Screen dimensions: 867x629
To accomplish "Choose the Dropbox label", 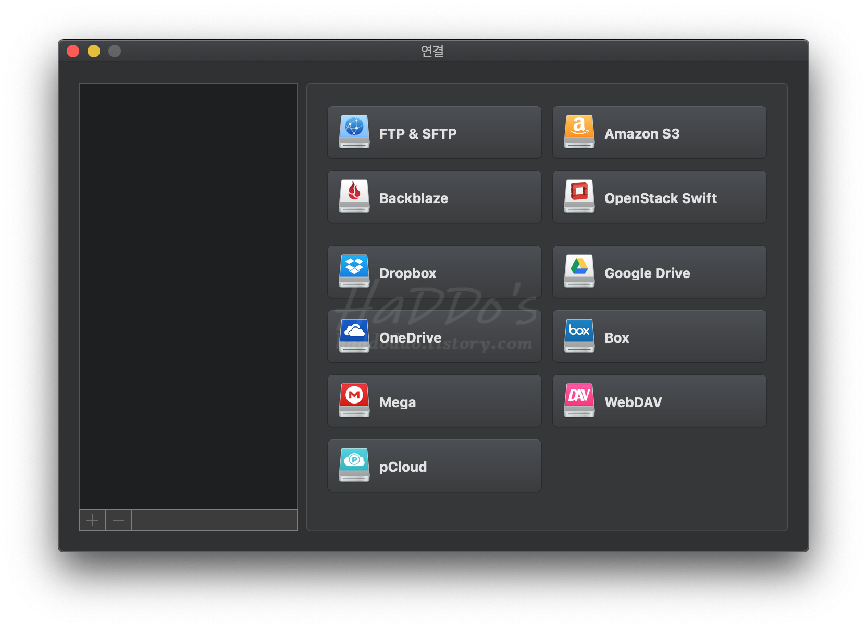I will 407,273.
